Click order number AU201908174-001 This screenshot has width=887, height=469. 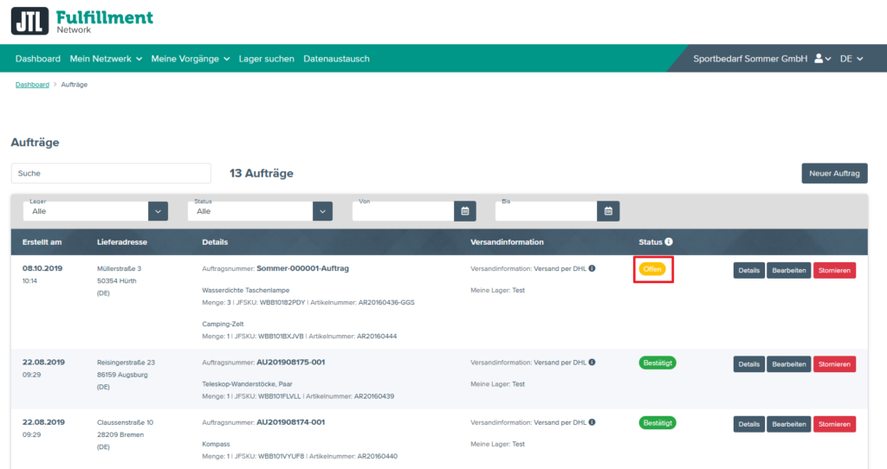click(x=291, y=422)
